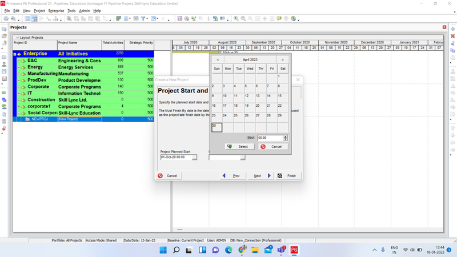Open the Admin menu

click(x=84, y=11)
